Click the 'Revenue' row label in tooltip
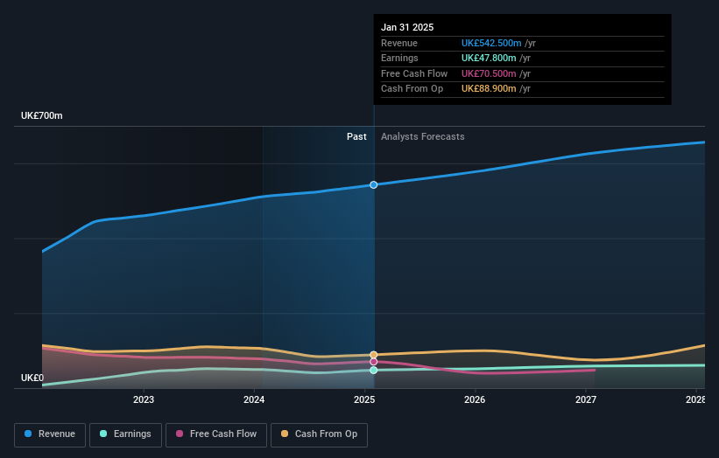This screenshot has height=458, width=719. click(399, 43)
